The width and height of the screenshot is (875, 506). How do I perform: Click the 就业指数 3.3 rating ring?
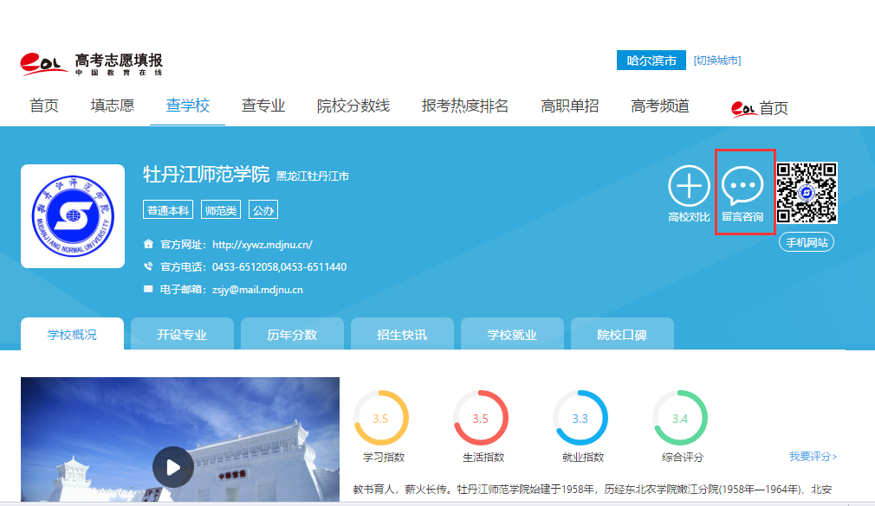(x=580, y=418)
